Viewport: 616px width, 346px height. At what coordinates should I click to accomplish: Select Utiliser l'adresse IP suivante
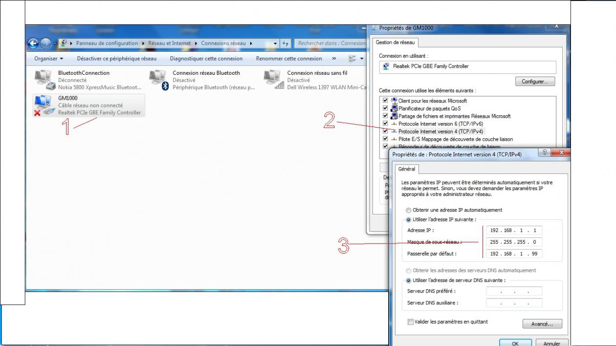pyautogui.click(x=409, y=220)
